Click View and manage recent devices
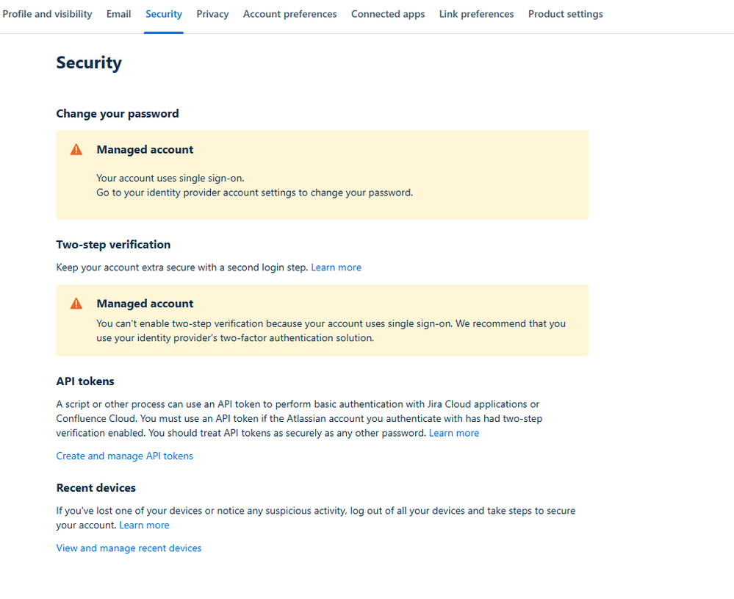734x599 pixels. [129, 548]
